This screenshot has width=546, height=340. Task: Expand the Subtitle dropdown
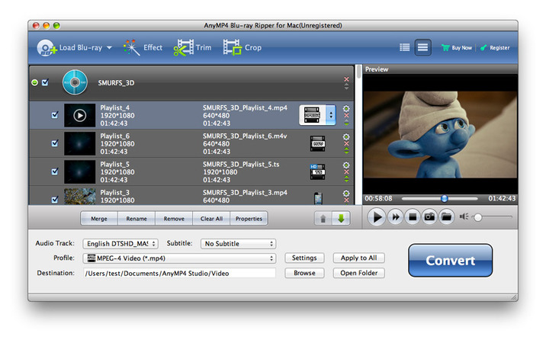[238, 244]
